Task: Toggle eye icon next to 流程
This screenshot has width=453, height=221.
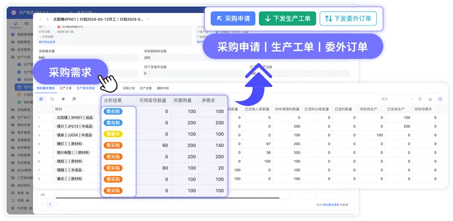Action: coord(28,200)
